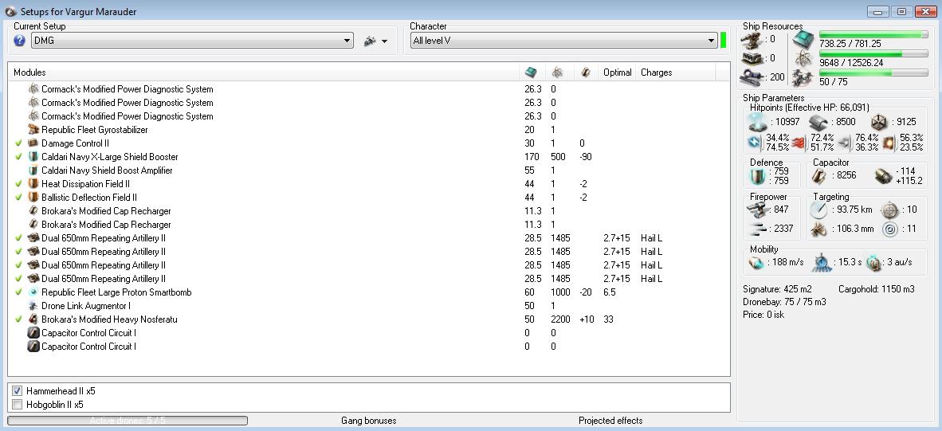Open the Gang bonuses panel
Screen dimensions: 942x431
pos(368,421)
